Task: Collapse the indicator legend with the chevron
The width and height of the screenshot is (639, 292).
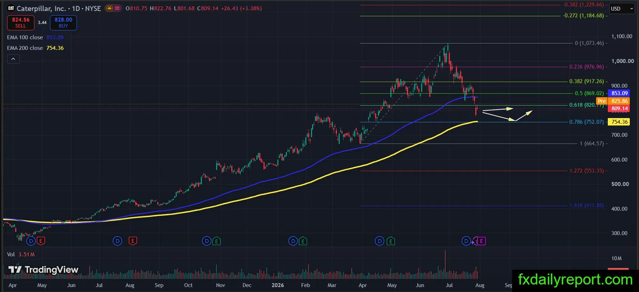Action: tap(13, 59)
